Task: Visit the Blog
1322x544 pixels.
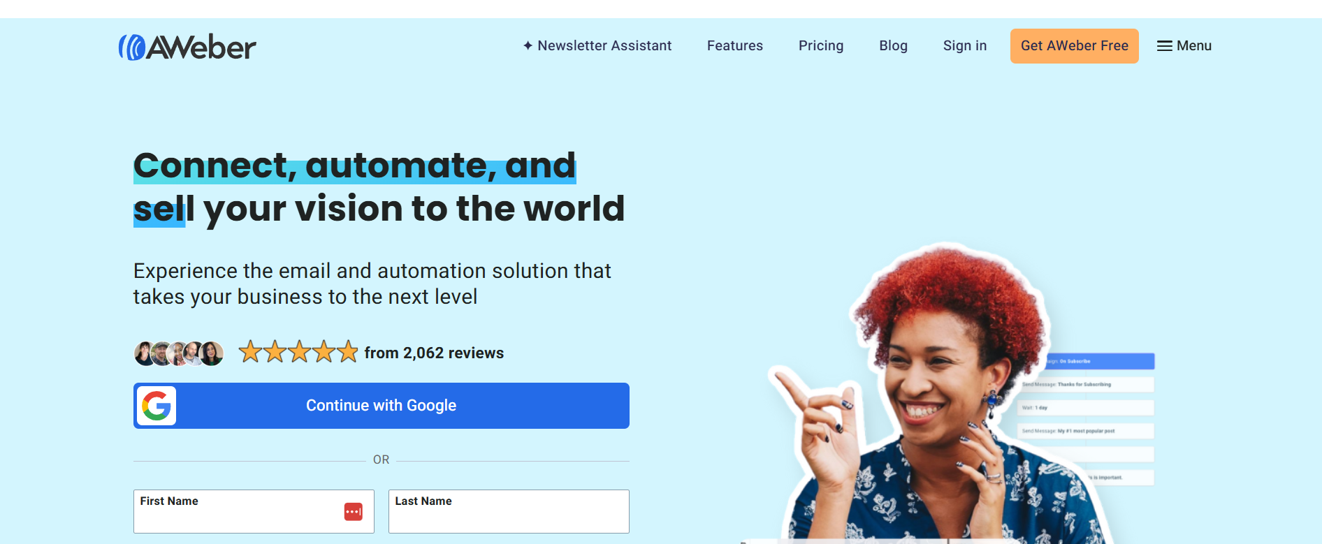Action: click(893, 46)
